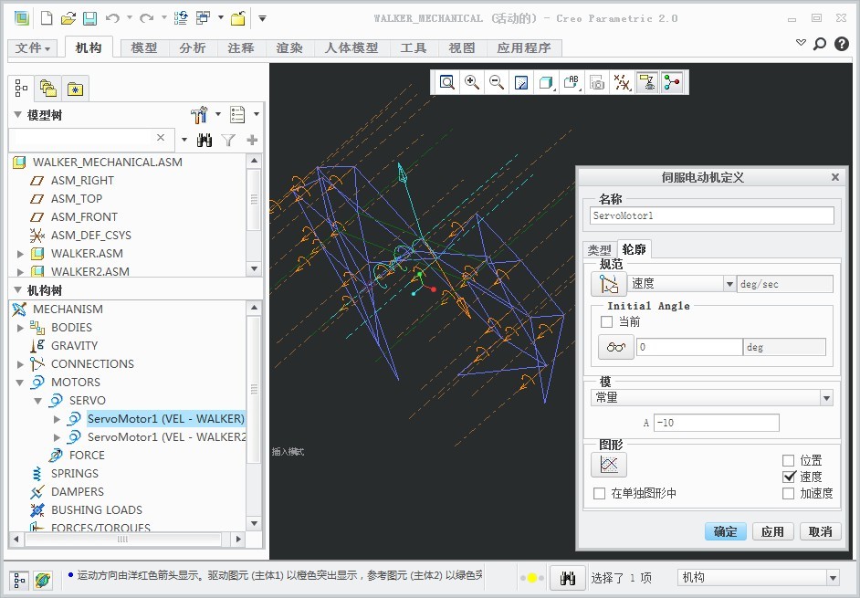
Task: Click the glasses preview icon for angle
Action: click(615, 347)
